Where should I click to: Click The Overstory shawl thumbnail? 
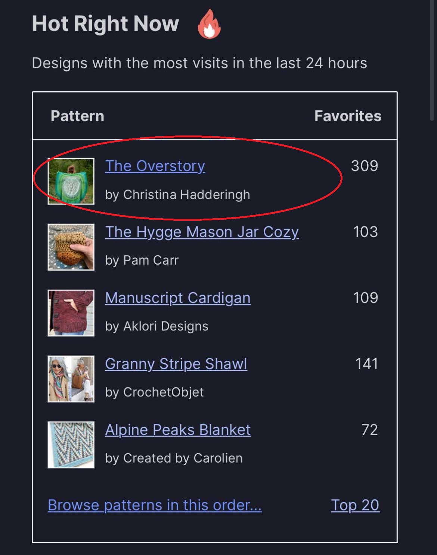71,181
